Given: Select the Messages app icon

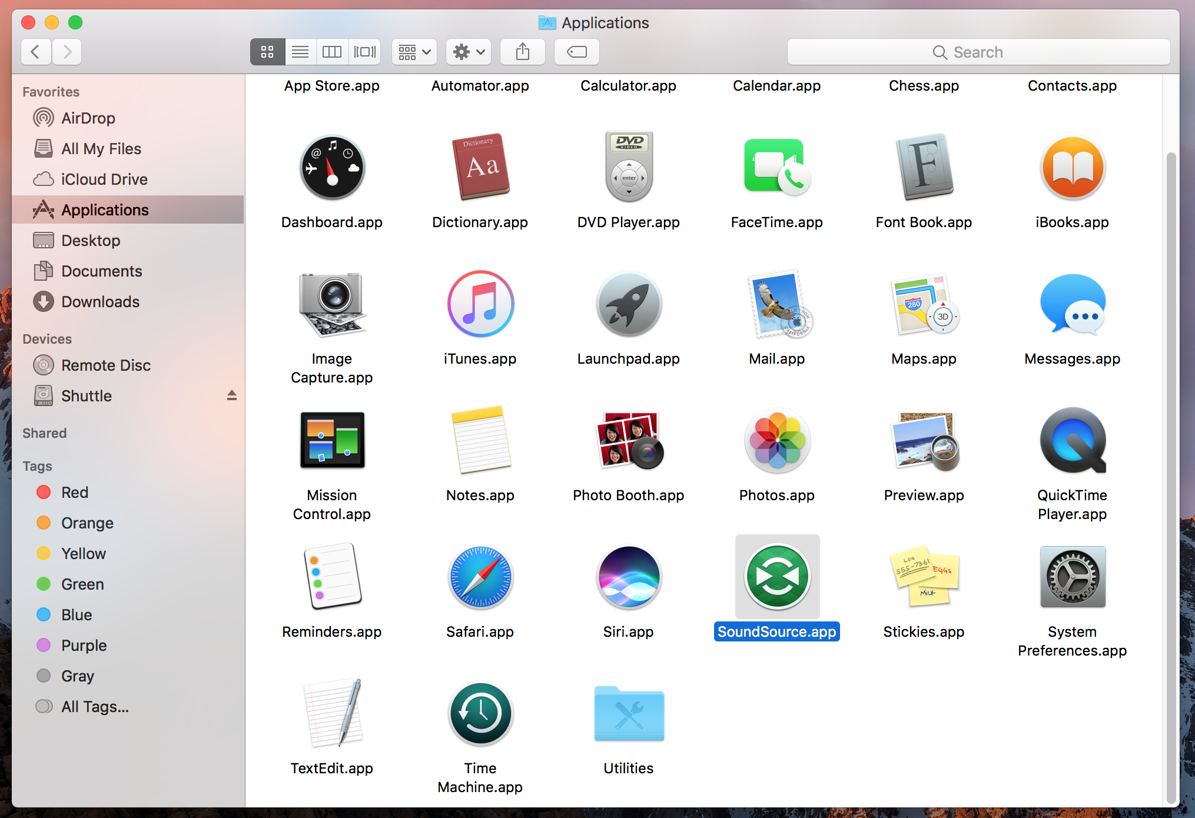Looking at the screenshot, I should [1073, 305].
